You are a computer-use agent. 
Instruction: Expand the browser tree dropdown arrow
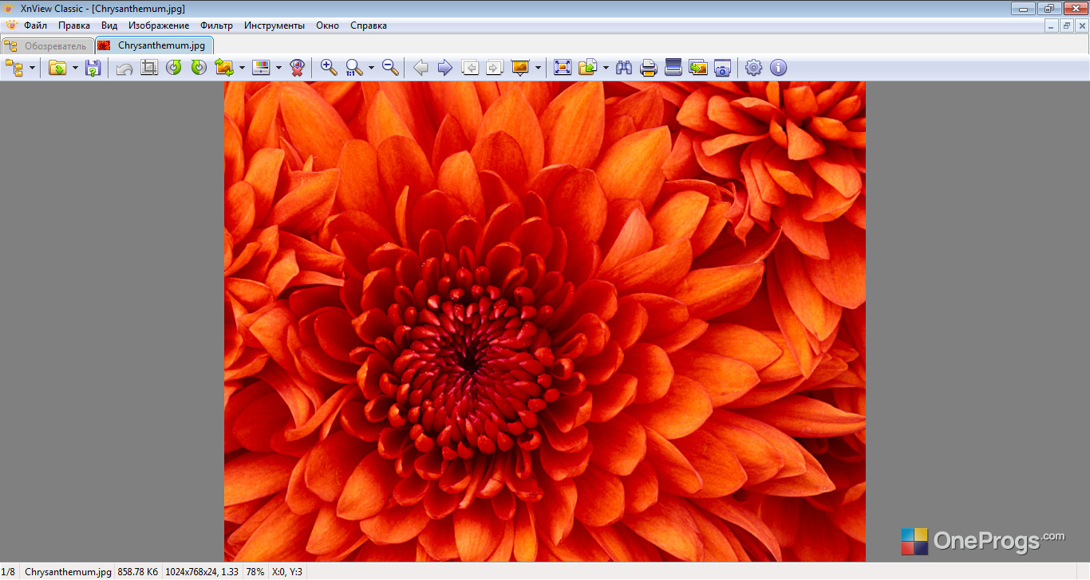pos(32,68)
